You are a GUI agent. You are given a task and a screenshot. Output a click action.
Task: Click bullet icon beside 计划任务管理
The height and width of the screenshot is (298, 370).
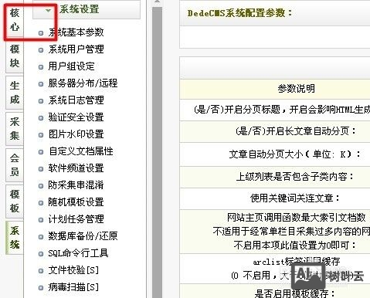41,220
